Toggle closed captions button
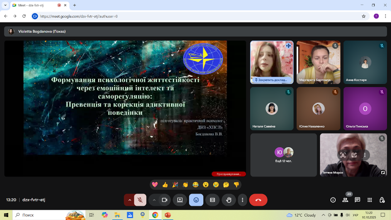Screen dimensions: 391x220 click(x=213, y=200)
